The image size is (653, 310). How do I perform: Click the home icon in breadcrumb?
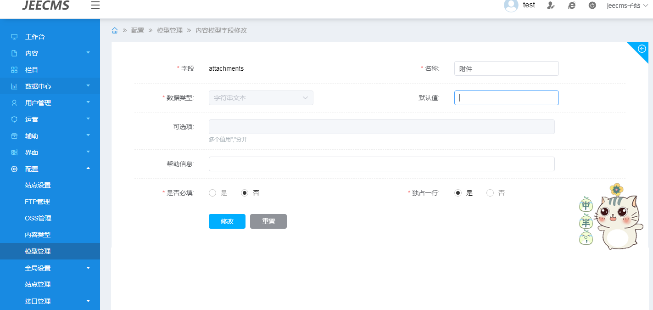tap(115, 30)
